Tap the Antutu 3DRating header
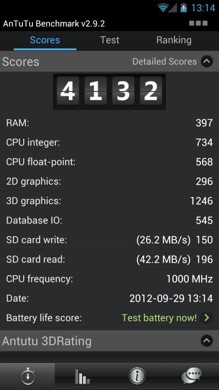This screenshot has height=390, width=219. [109, 341]
